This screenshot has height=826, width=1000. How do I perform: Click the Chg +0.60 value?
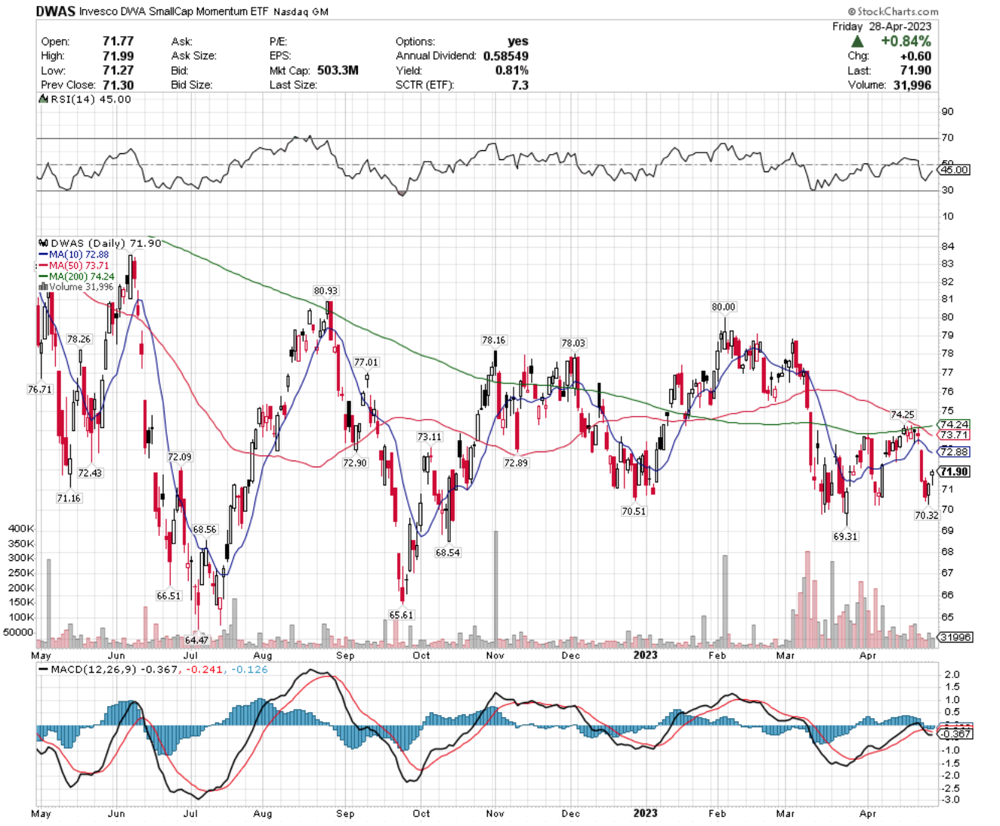(915, 56)
